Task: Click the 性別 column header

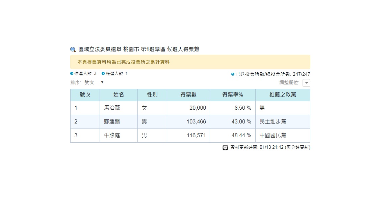Action: [152, 95]
